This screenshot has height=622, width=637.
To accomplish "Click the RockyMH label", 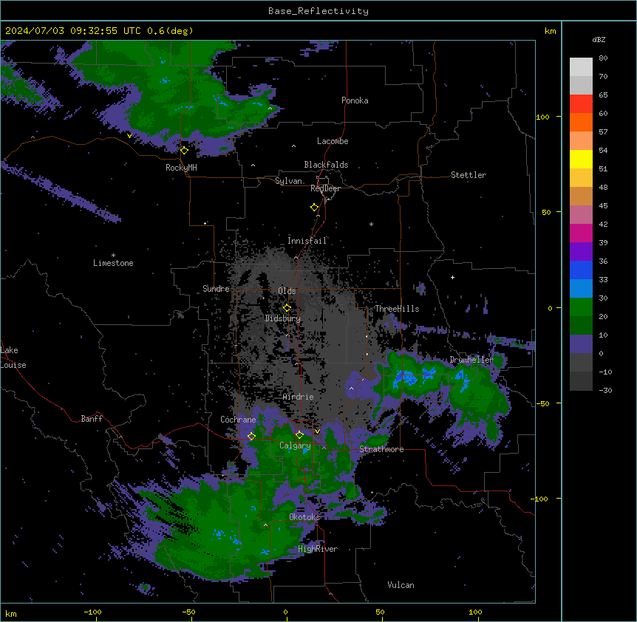I will 181,168.
